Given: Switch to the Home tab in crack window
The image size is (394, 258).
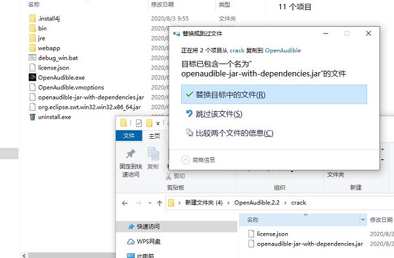Looking at the screenshot, I should [154, 136].
